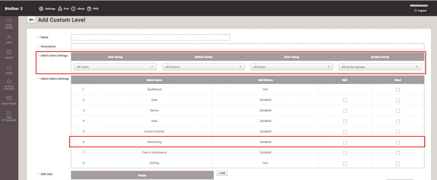
Task: Open the All Devices dropdown
Action: pos(203,67)
